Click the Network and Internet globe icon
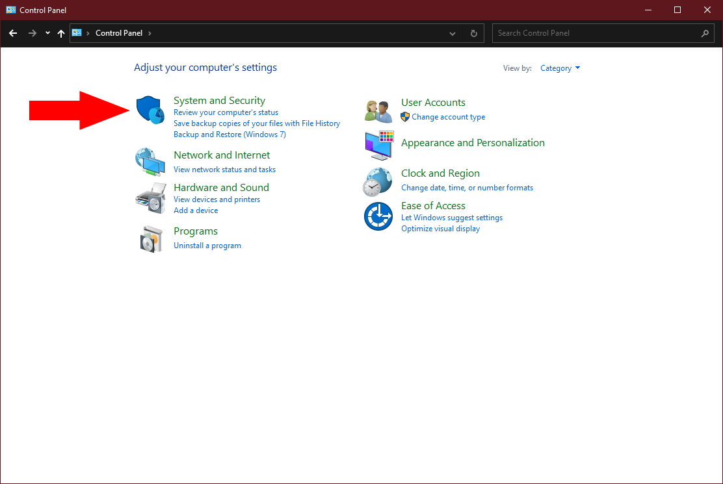Screen dimensions: 723x484 click(150, 162)
